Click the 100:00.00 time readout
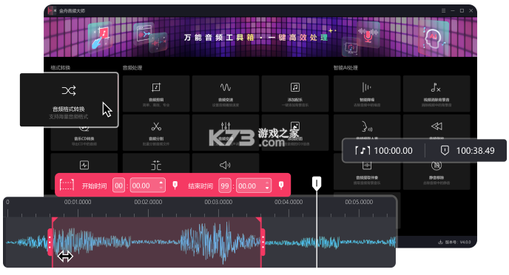This screenshot has height=275, width=509. (x=393, y=151)
